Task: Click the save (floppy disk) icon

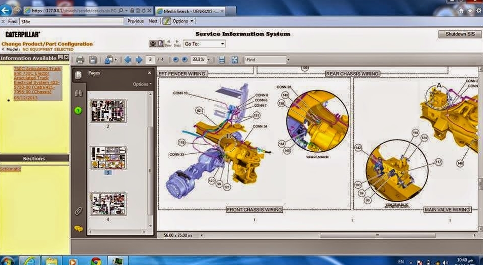Action: 93,60
